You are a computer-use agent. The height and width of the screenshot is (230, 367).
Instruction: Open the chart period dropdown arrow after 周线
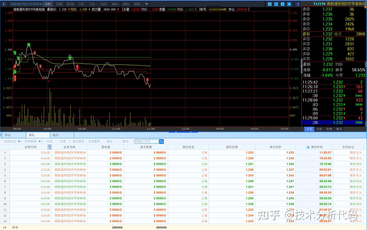147,4
